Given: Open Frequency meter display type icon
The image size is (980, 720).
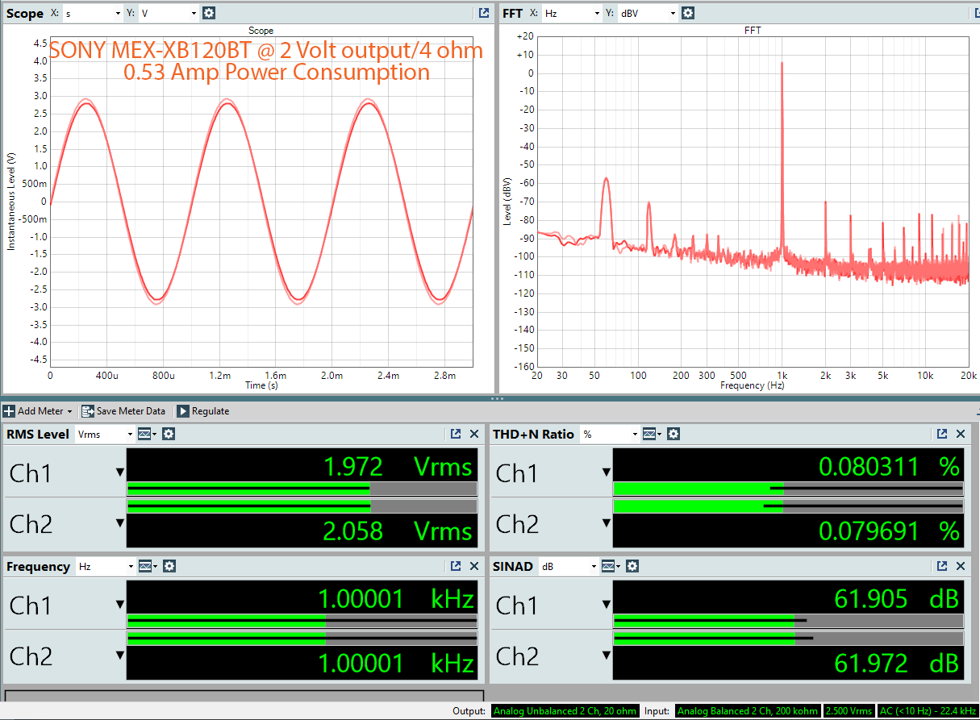Looking at the screenshot, I should (x=147, y=566).
